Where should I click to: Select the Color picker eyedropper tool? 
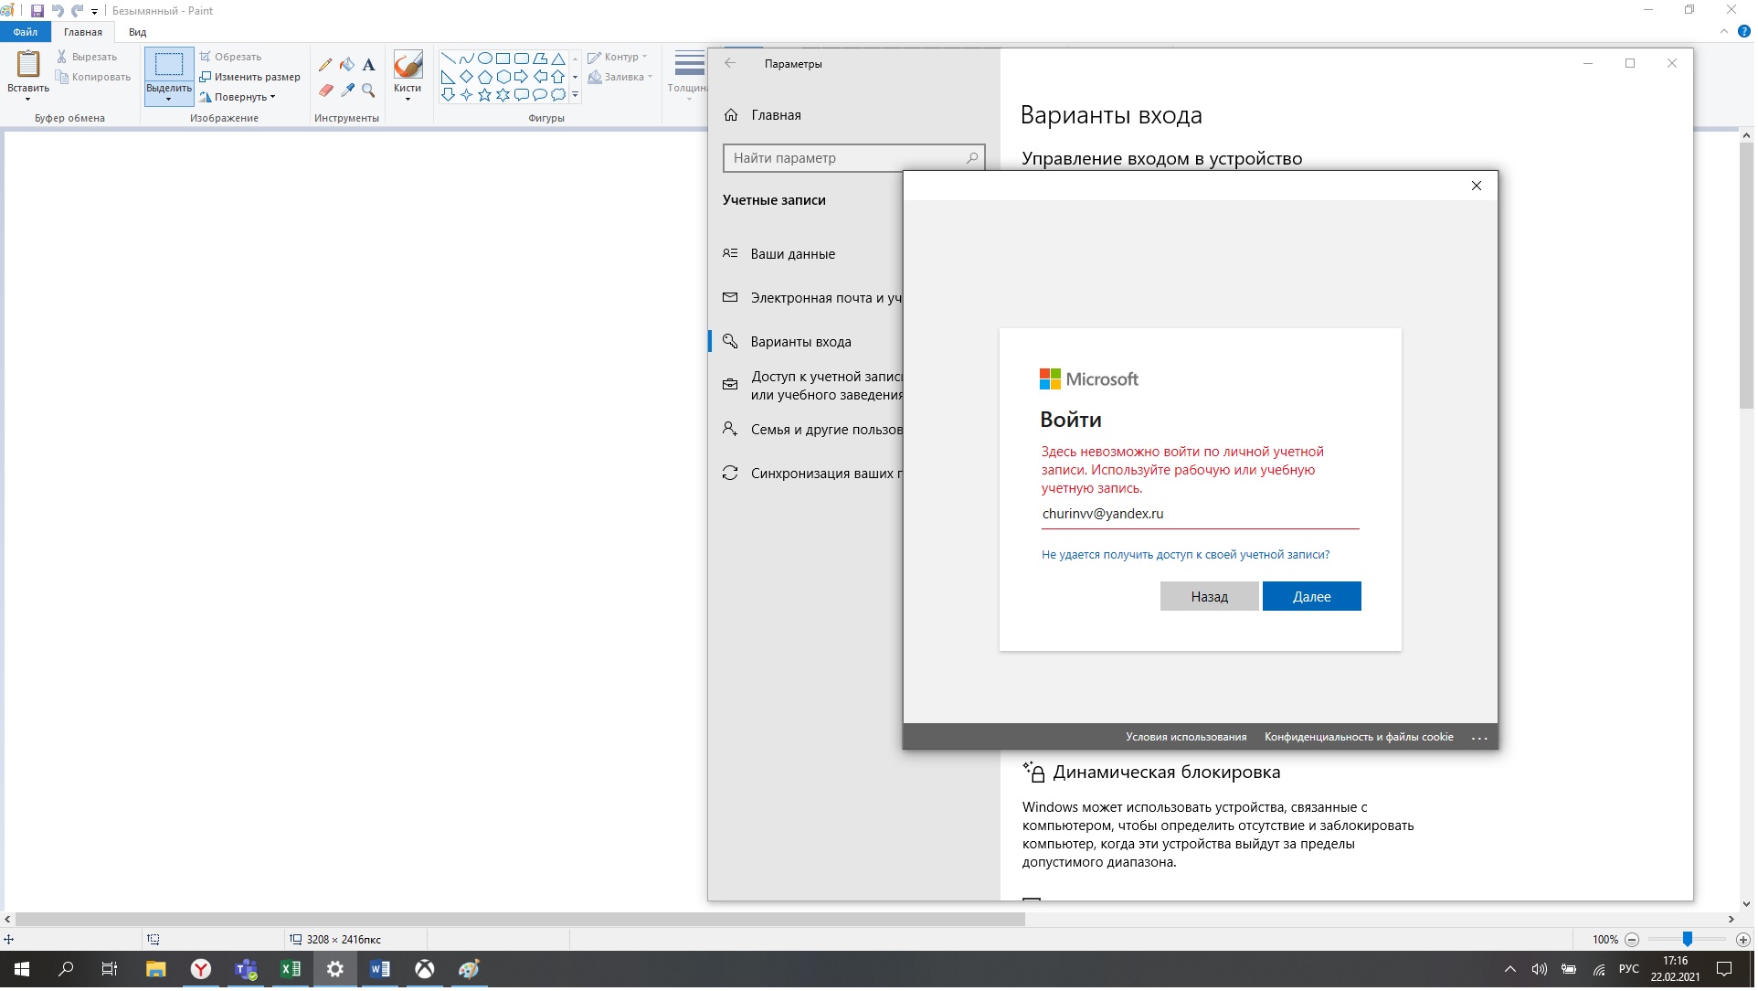point(347,91)
